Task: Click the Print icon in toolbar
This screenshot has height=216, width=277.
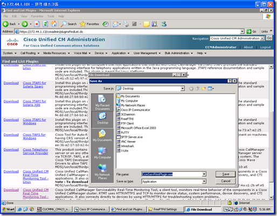Action: [126, 24]
